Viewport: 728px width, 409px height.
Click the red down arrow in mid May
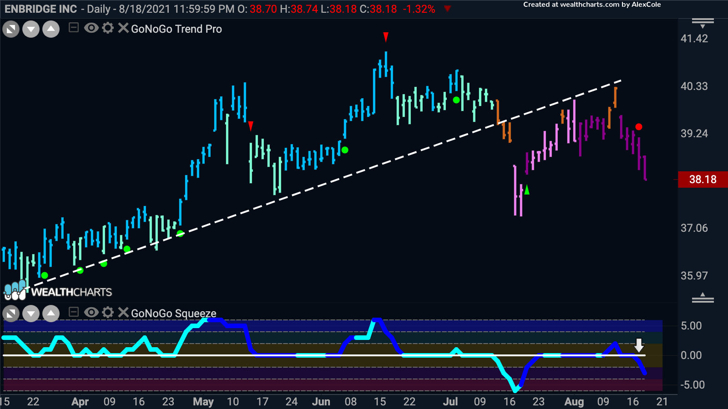[x=251, y=126]
